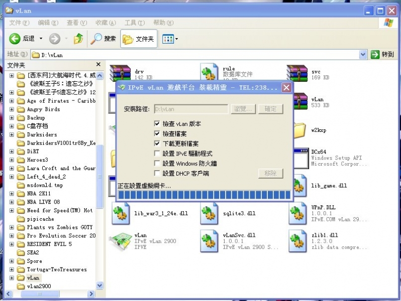Expand the Heroes3 folder node

pyautogui.click(x=12, y=160)
